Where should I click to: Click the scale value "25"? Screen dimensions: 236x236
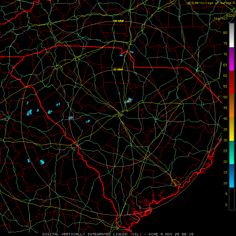coord(225,151)
